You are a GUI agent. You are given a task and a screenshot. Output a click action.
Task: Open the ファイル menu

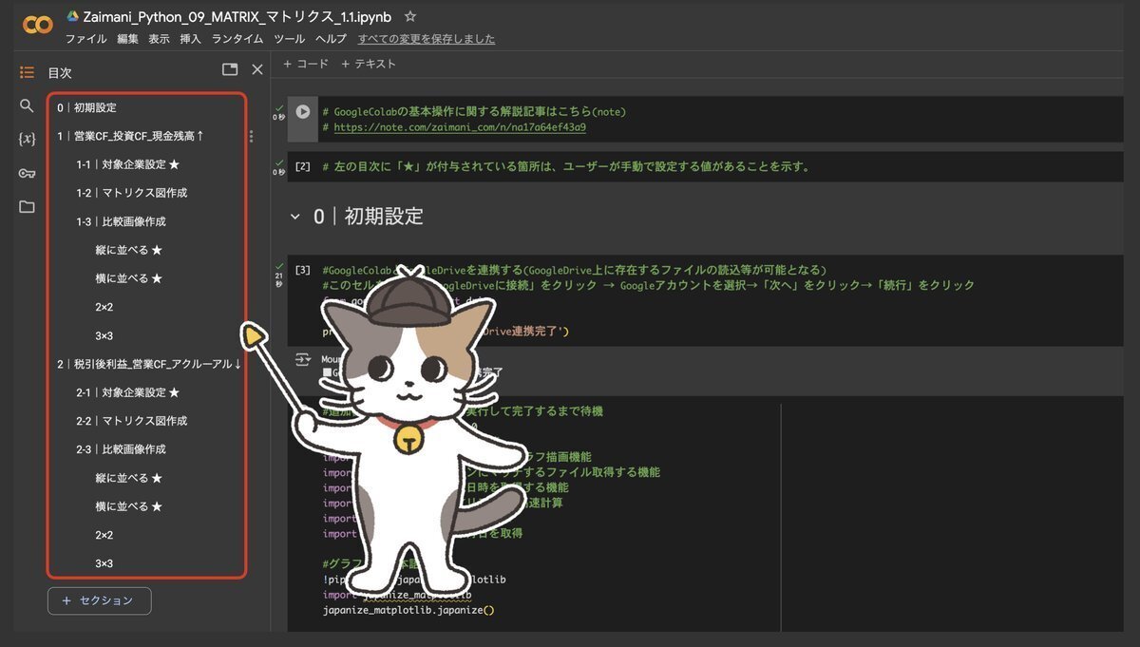[85, 39]
